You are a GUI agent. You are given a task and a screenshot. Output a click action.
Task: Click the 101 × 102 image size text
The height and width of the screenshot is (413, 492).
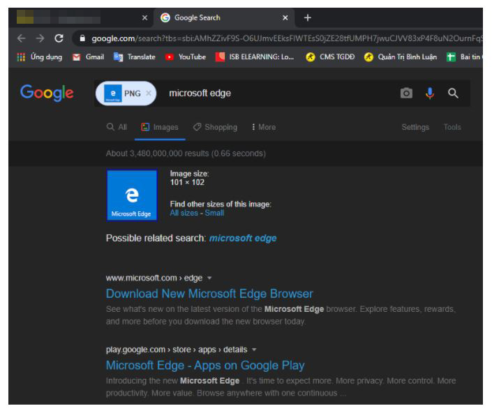click(x=187, y=183)
